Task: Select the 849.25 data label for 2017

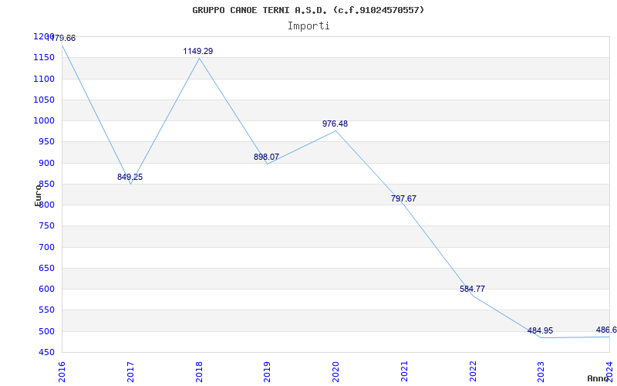Action: (x=130, y=178)
